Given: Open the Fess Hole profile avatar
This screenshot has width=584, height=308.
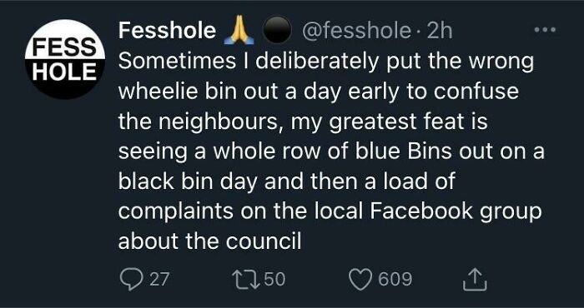Looking at the screenshot, I should 65,59.
